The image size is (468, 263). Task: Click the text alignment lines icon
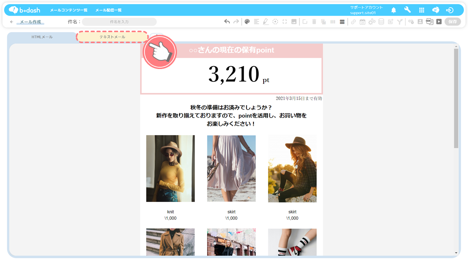pos(256,22)
